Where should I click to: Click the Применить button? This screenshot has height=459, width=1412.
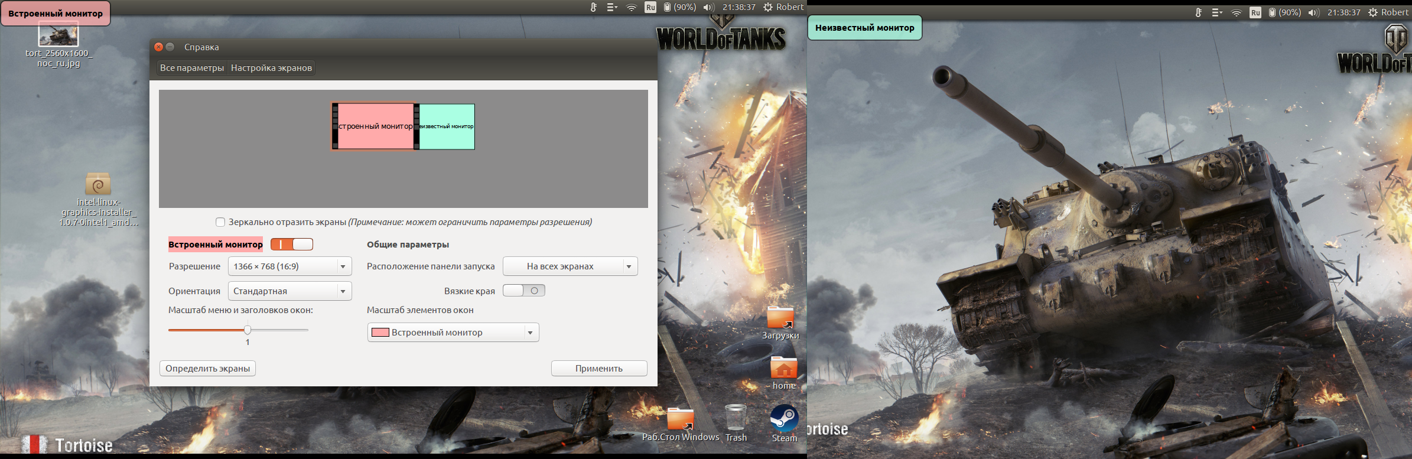click(x=598, y=369)
